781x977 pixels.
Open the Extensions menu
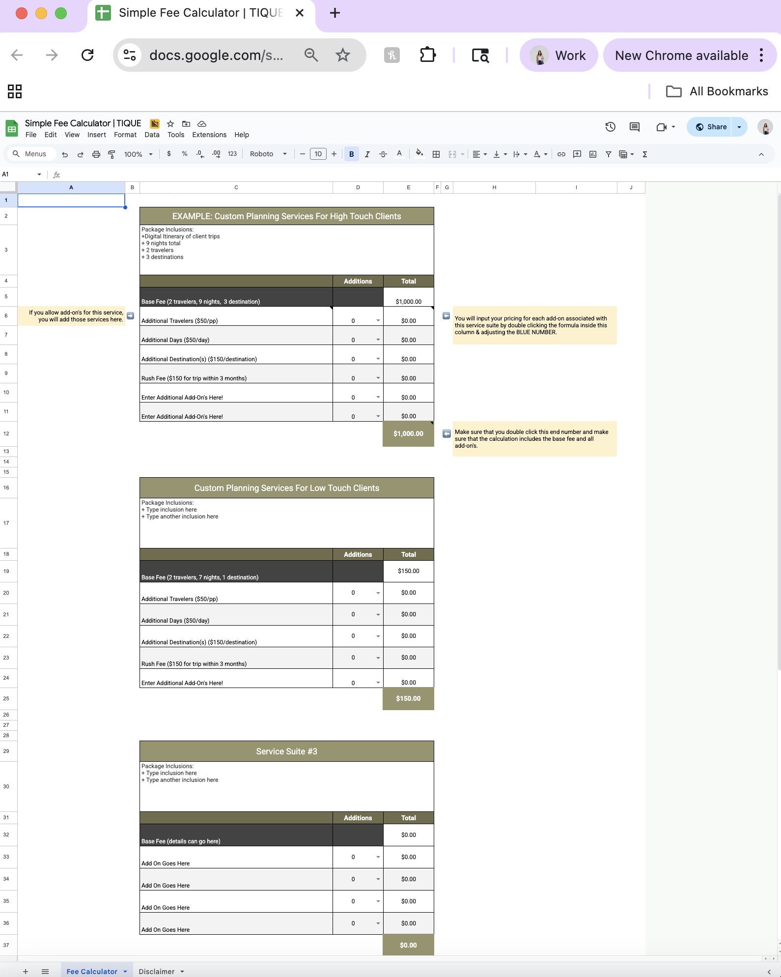(x=209, y=135)
